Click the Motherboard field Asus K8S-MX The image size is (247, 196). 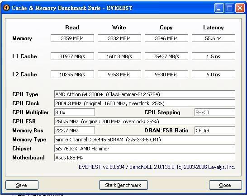(x=145, y=158)
